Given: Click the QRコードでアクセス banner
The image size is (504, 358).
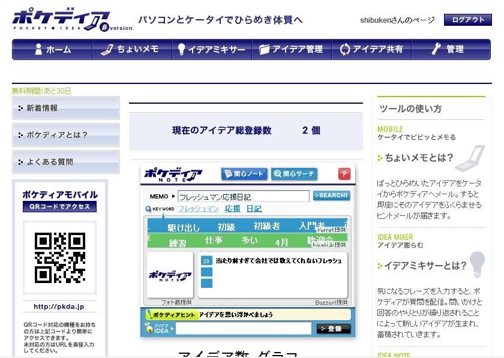Looking at the screenshot, I should pyautogui.click(x=59, y=206).
